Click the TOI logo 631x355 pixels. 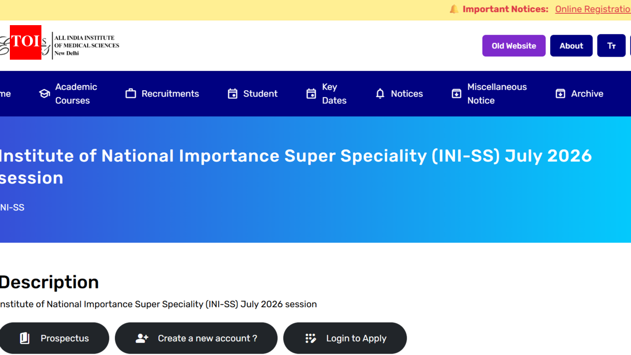[26, 43]
